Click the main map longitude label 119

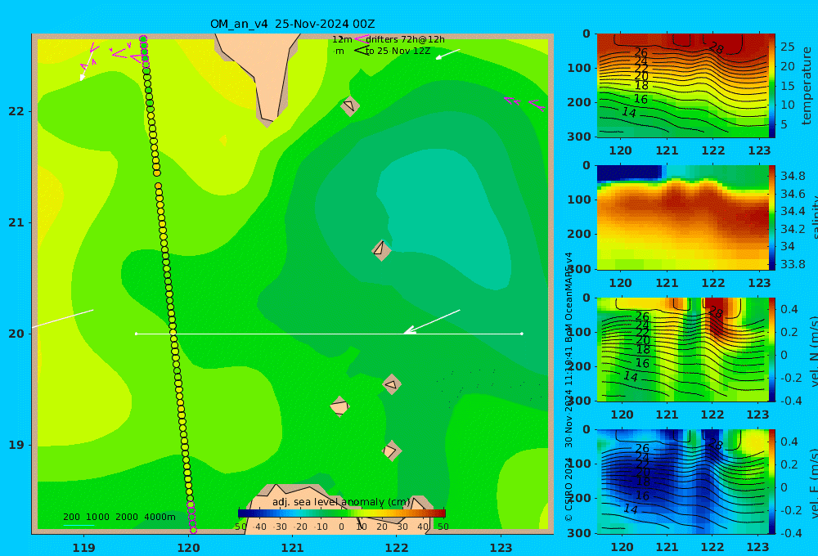point(83,548)
